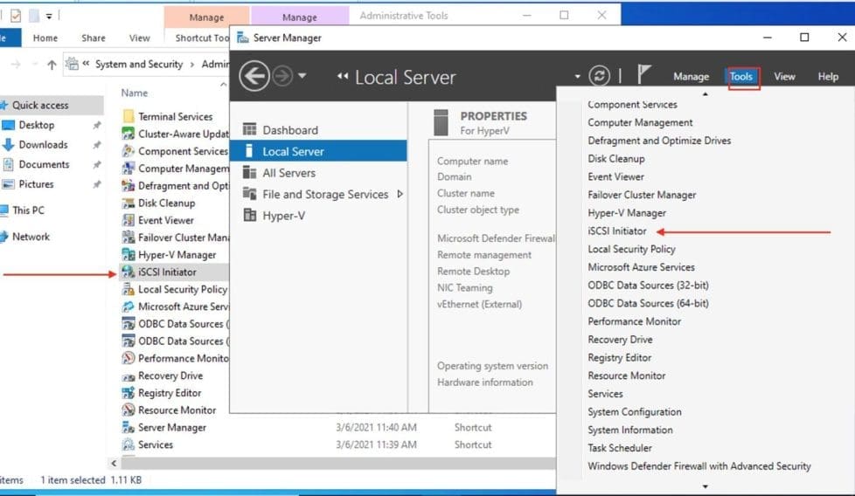Click the Registry Editor shortcut icon
Image resolution: width=855 pixels, height=496 pixels.
pyautogui.click(x=129, y=393)
